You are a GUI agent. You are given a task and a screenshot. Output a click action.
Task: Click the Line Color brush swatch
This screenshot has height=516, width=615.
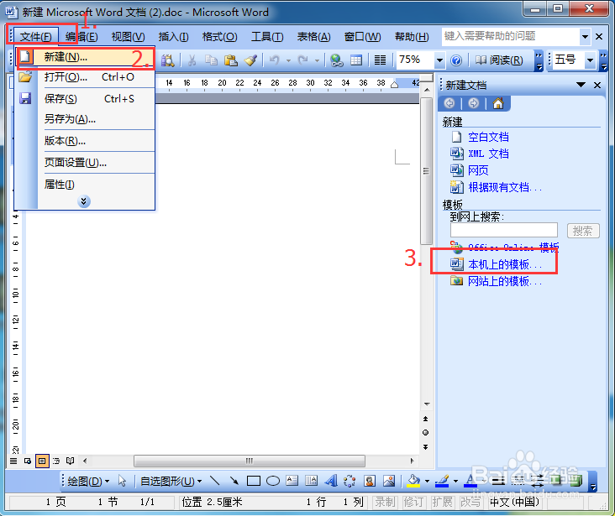click(x=442, y=481)
